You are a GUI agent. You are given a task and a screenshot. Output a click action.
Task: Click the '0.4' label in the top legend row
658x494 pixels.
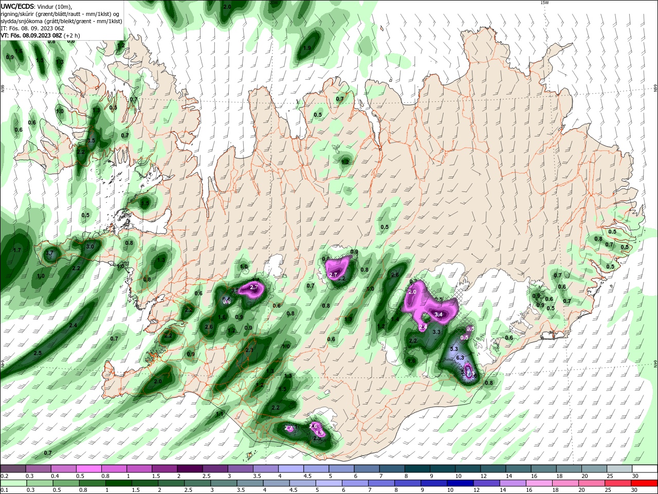[x=54, y=476]
